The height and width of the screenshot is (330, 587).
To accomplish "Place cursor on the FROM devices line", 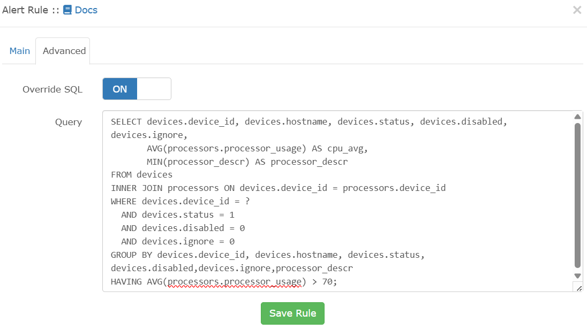I will pyautogui.click(x=142, y=175).
